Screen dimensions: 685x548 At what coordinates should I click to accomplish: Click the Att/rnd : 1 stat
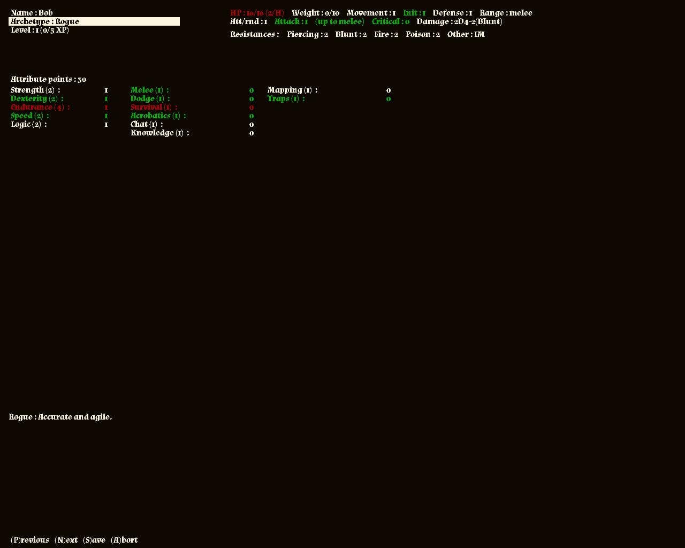point(248,21)
